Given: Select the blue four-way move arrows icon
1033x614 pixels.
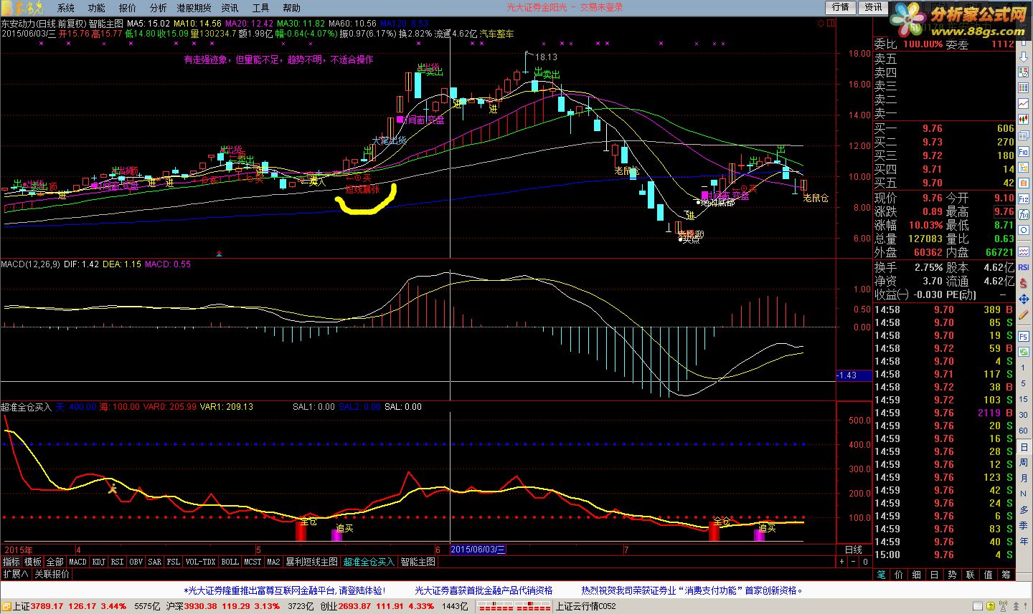Looking at the screenshot, I should (x=1024, y=299).
